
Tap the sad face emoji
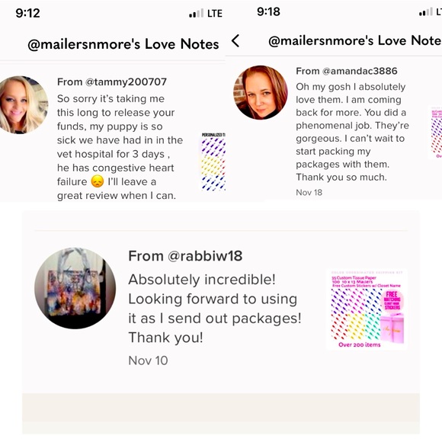[98, 181]
